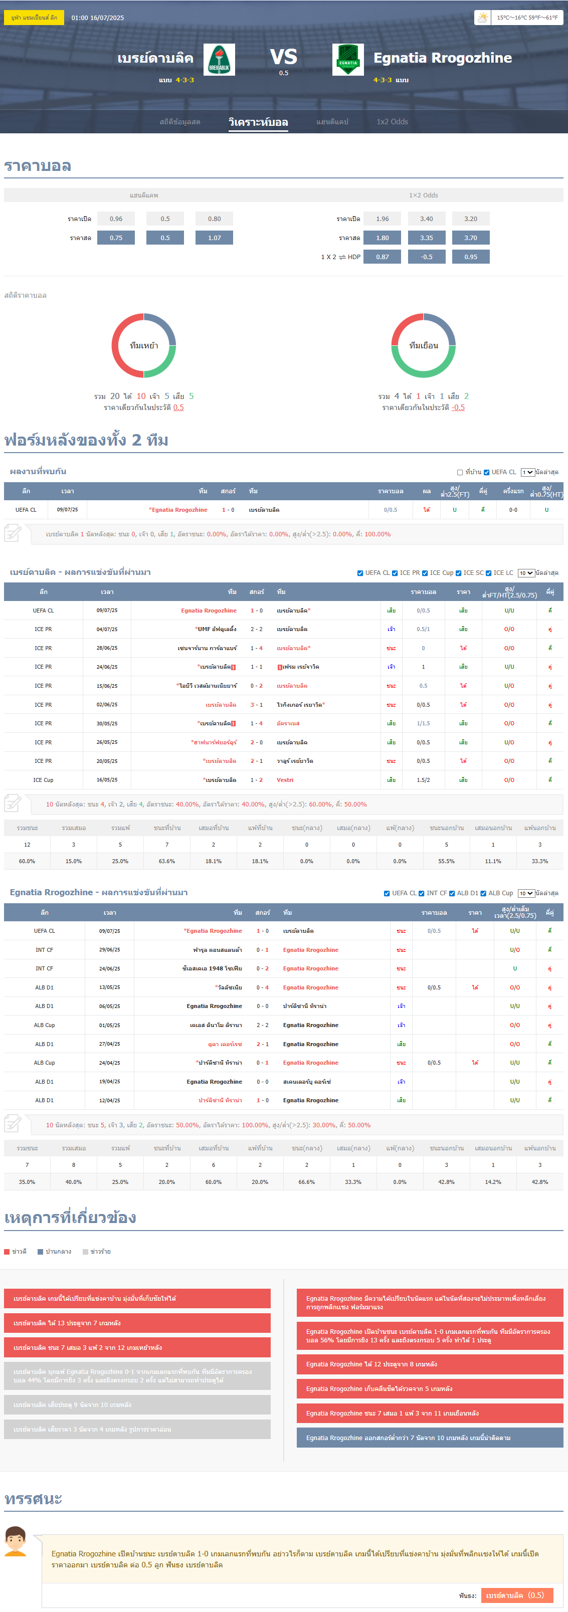This screenshot has width=568, height=1612.
Task: Click the Breidablik (0.5) pick button
Action: click(x=517, y=1595)
